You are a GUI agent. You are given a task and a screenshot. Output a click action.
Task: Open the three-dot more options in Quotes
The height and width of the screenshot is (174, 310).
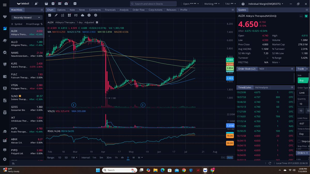(x=301, y=16)
